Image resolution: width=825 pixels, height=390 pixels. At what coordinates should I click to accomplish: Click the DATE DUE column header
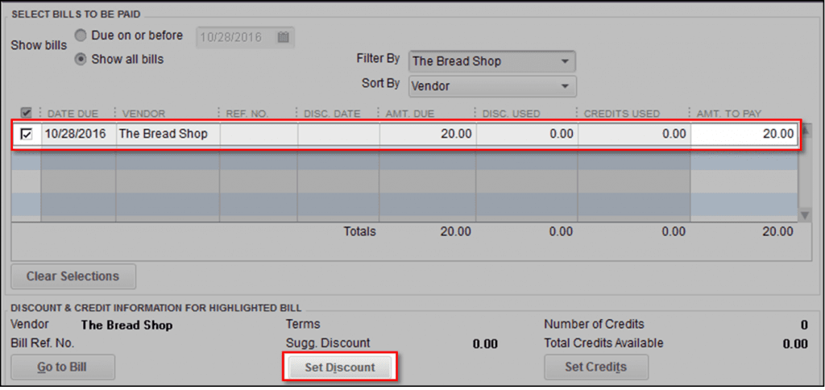click(x=73, y=113)
